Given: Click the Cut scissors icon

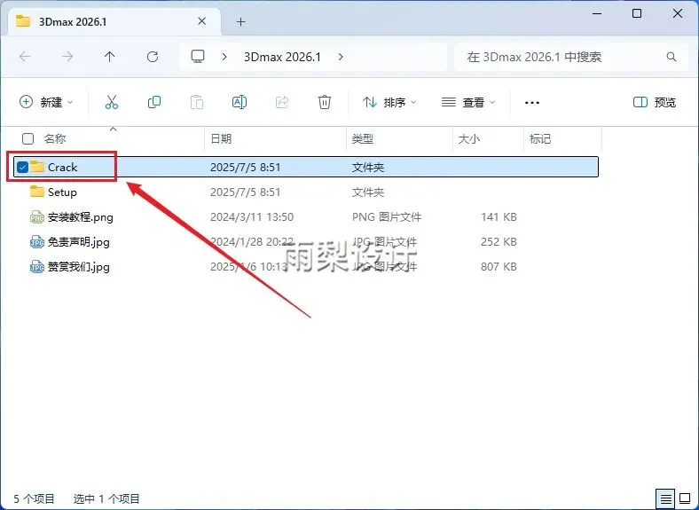Looking at the screenshot, I should [112, 102].
